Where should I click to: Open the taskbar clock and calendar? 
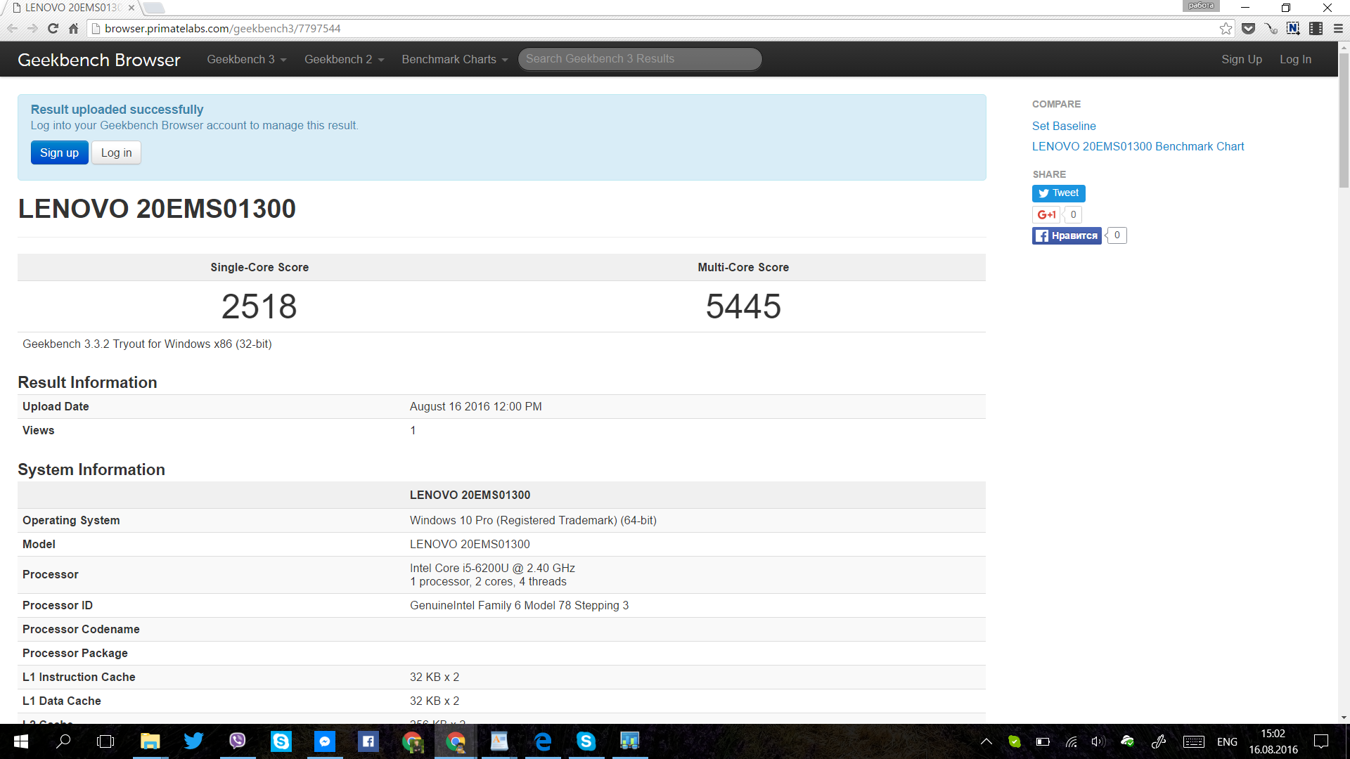point(1273,741)
